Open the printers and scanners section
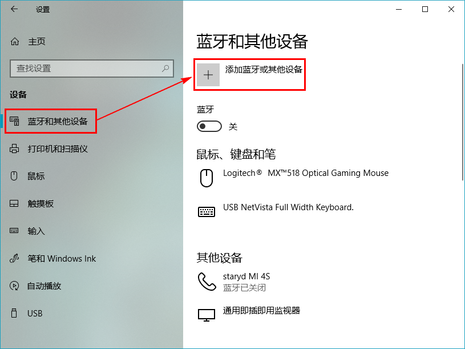Image resolution: width=465 pixels, height=349 pixels. [x=14, y=149]
